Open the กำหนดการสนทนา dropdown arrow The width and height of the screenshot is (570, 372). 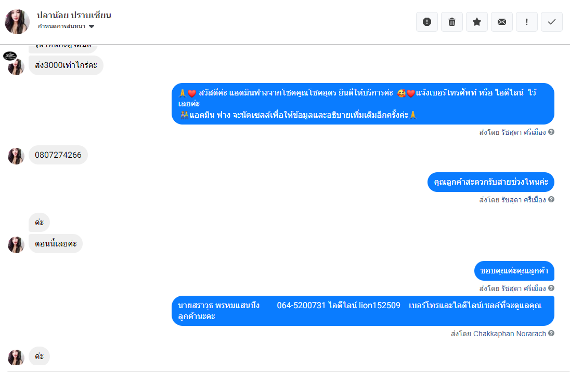[92, 26]
